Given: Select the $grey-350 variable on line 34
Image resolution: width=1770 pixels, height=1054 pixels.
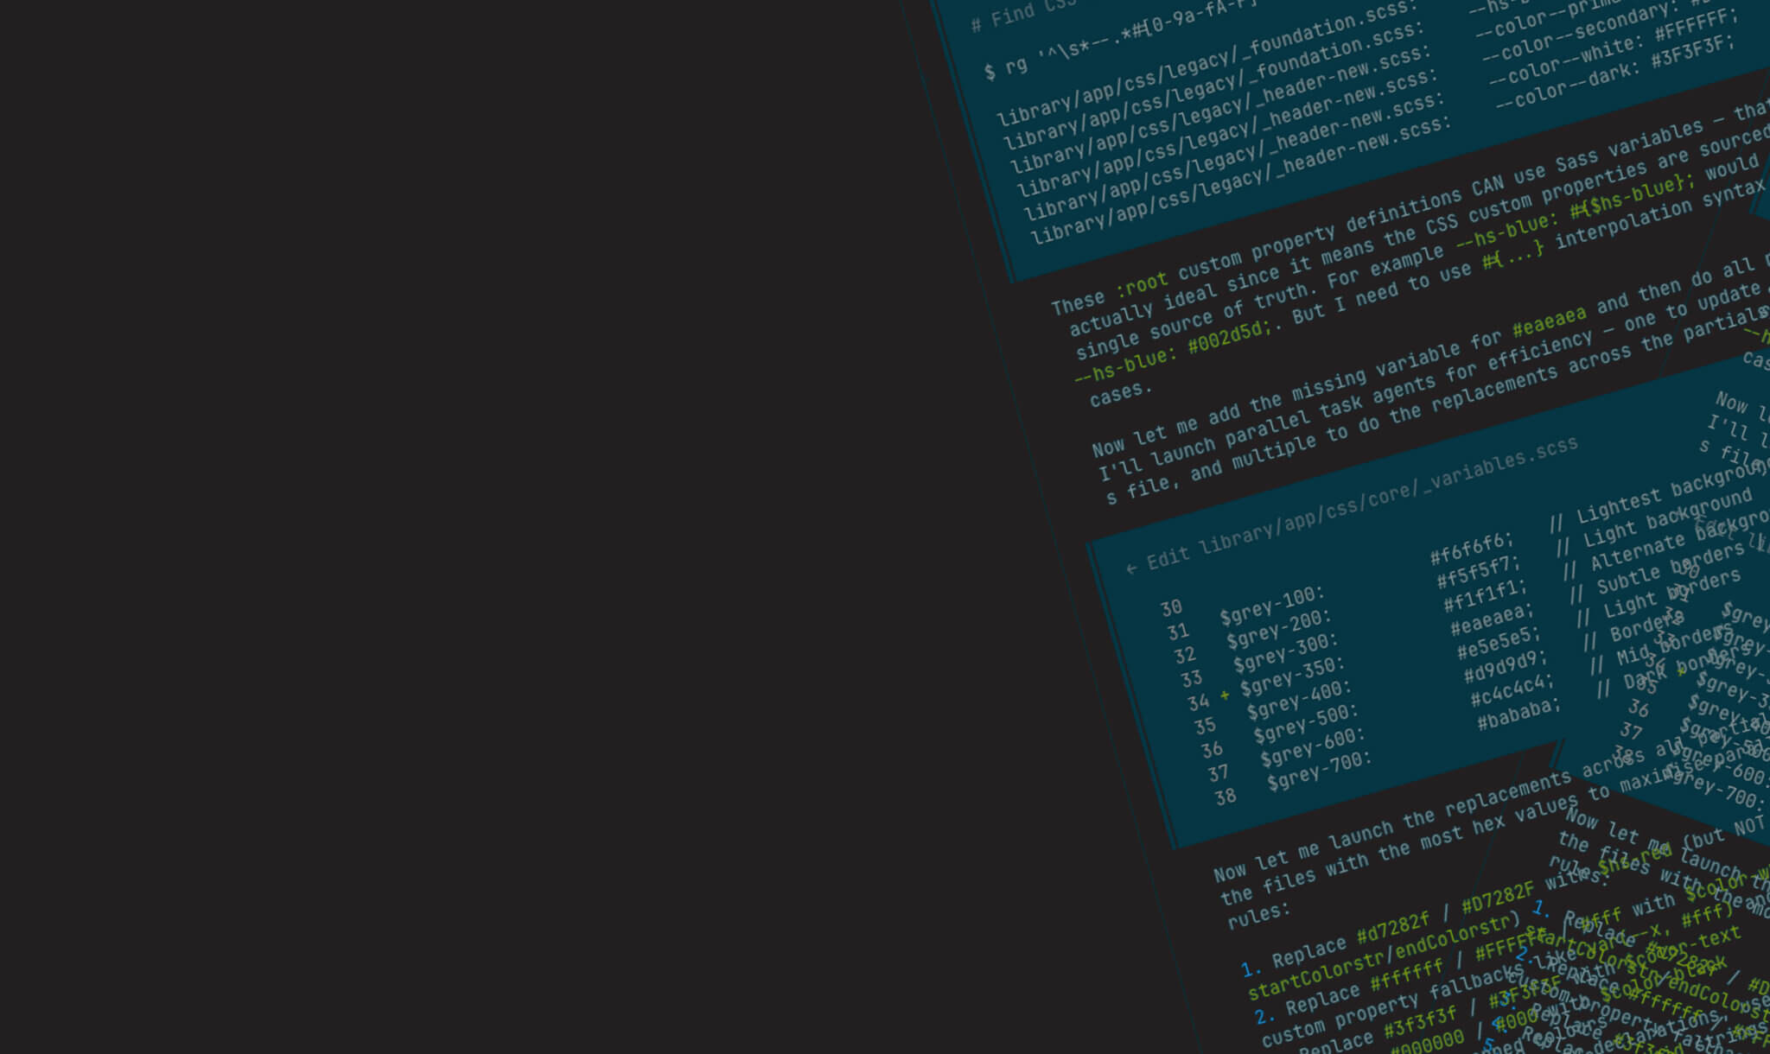Looking at the screenshot, I should 1292,676.
